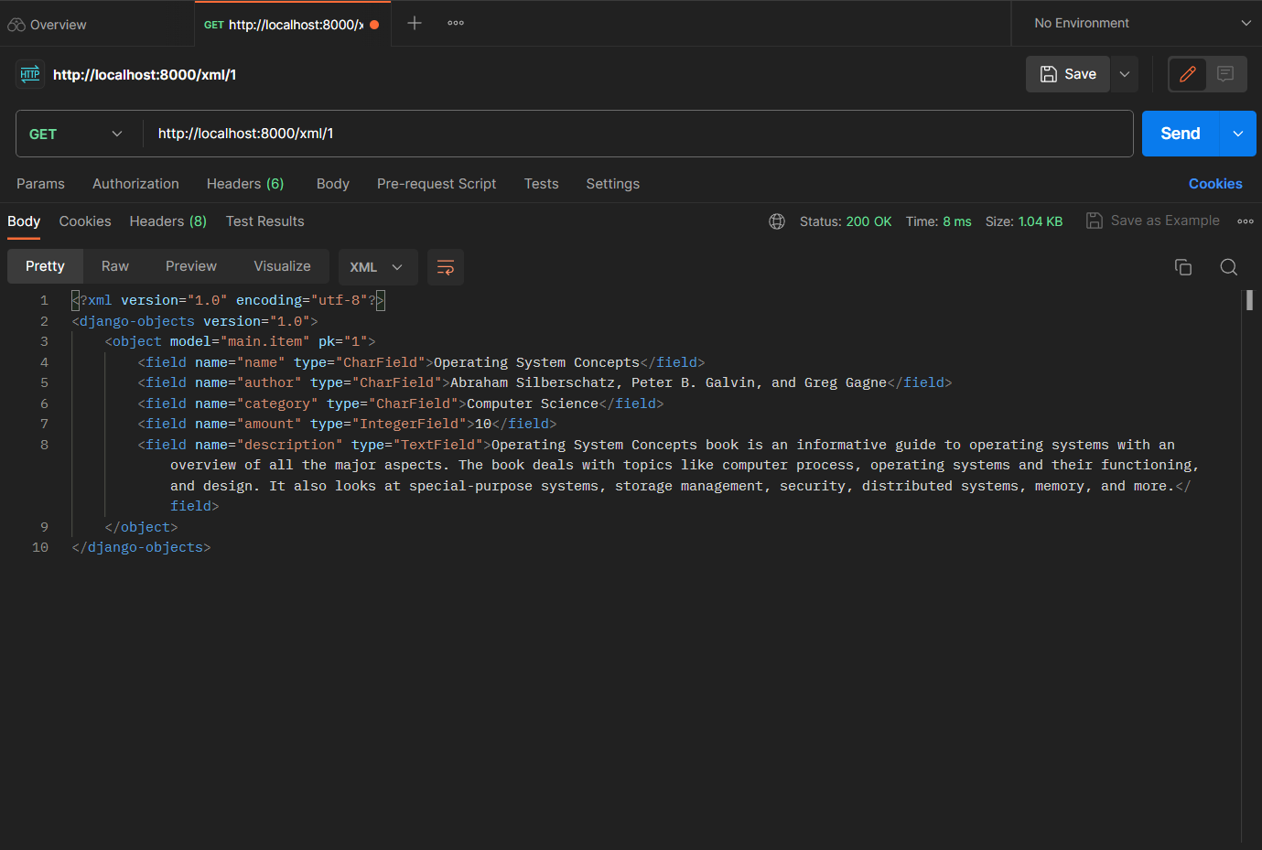Select the response Body tab

tap(24, 221)
